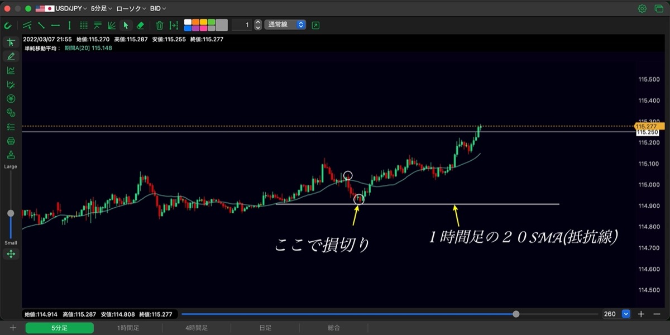
Task: Switch to the 4時間足 tab
Action: pyautogui.click(x=197, y=328)
